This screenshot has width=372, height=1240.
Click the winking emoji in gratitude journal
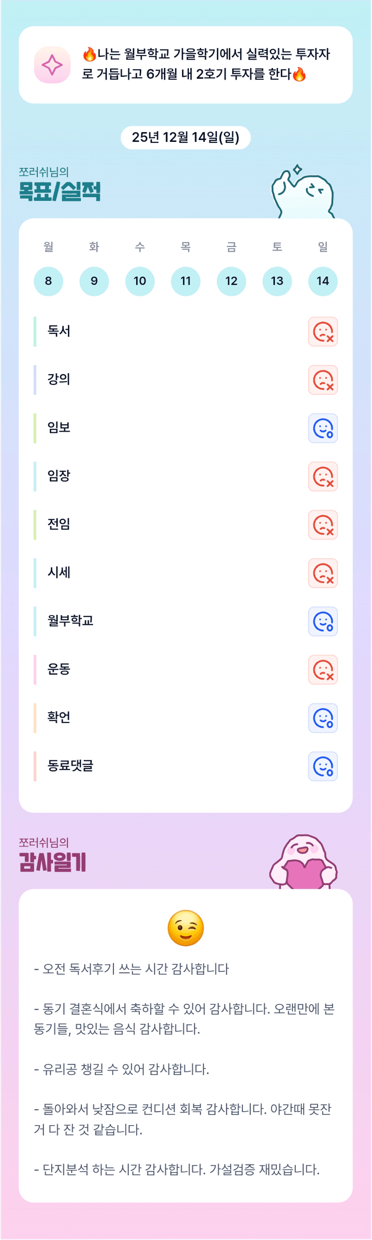coord(185,927)
